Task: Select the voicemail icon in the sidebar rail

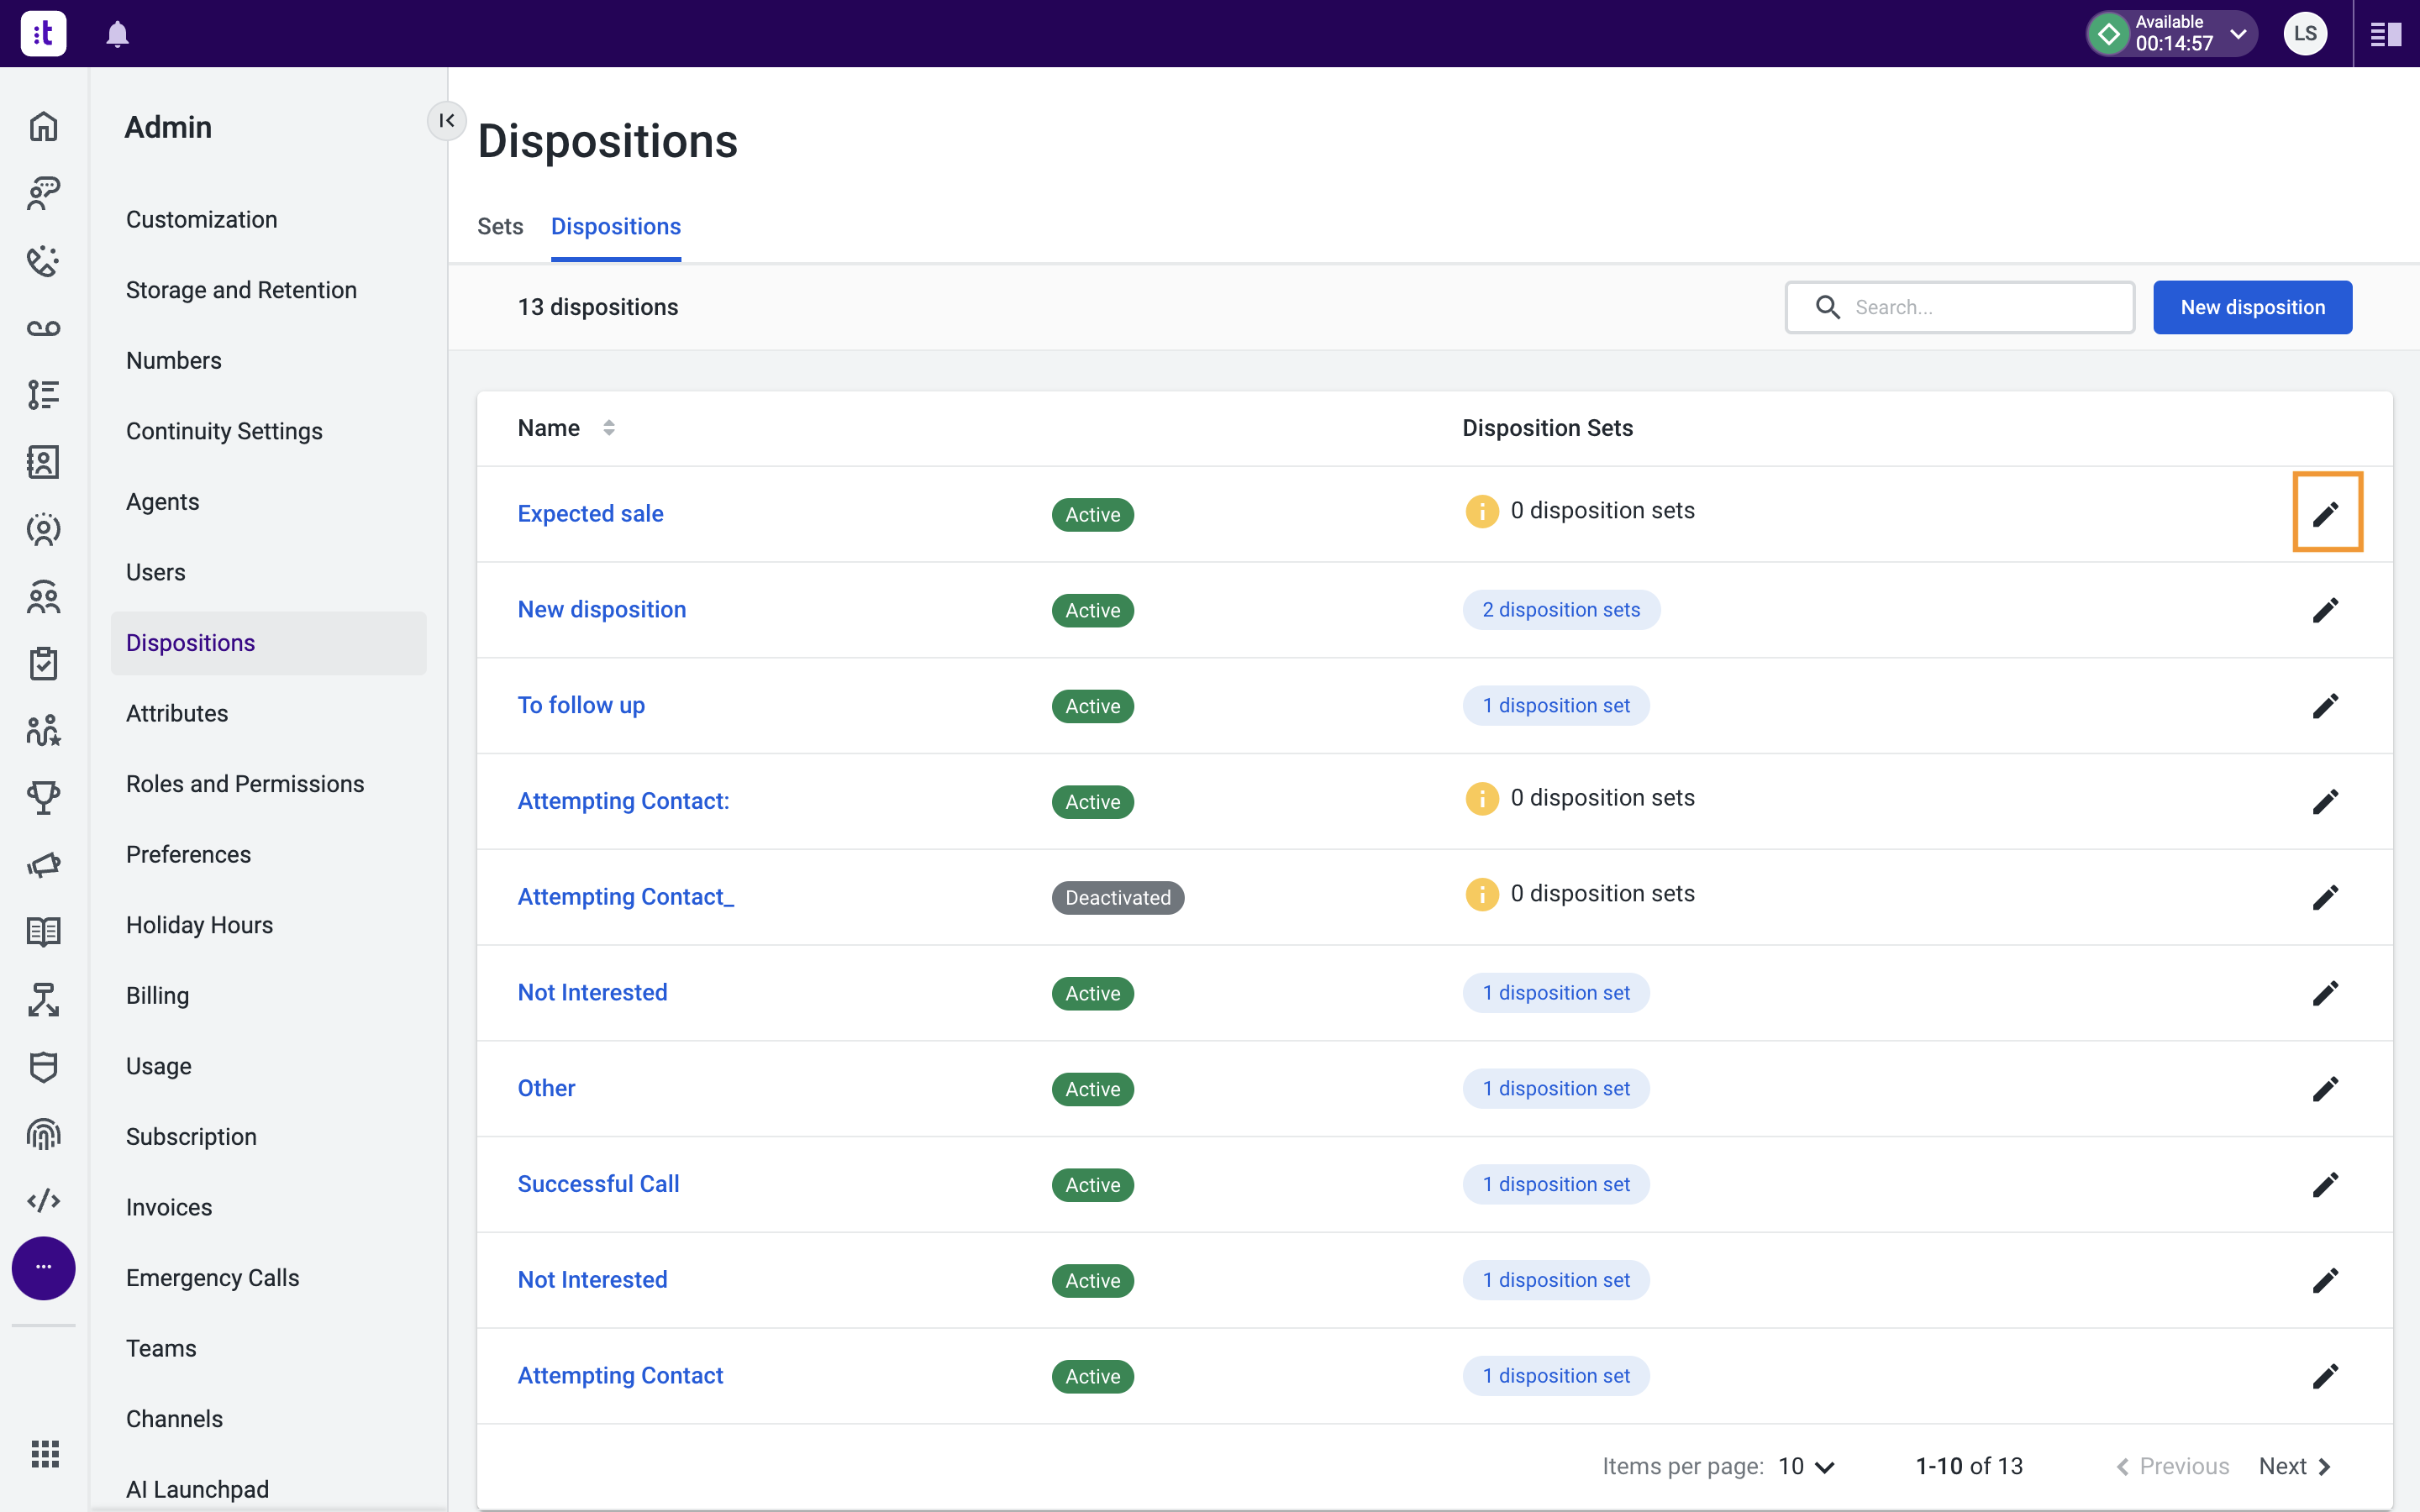Action: coord(43,328)
